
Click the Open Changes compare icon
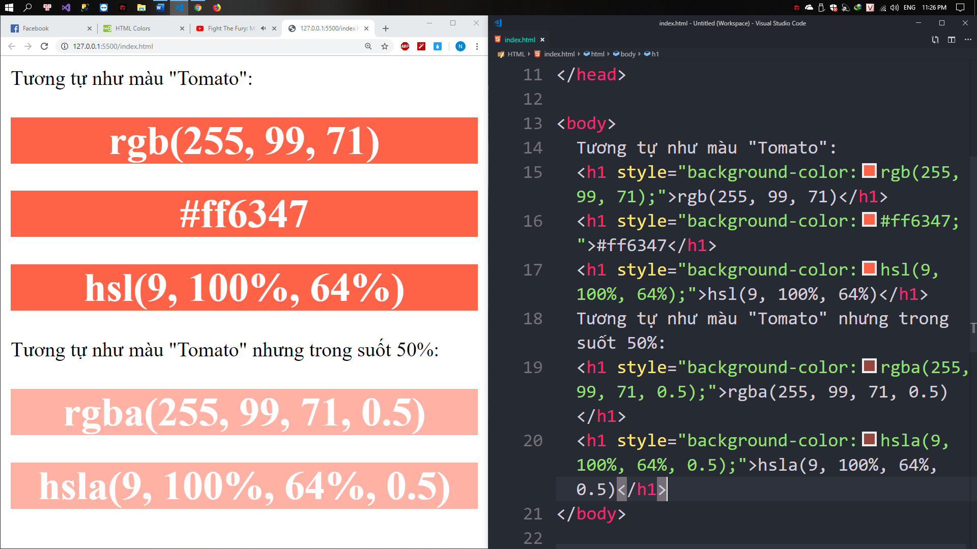[x=935, y=40]
